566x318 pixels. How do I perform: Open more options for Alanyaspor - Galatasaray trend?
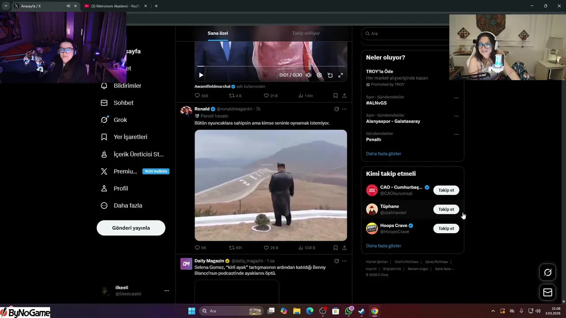[x=456, y=116]
